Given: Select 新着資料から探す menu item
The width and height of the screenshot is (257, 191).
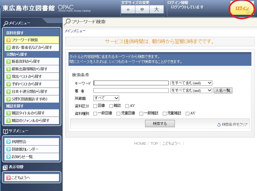Looking at the screenshot, I should pos(32,61).
